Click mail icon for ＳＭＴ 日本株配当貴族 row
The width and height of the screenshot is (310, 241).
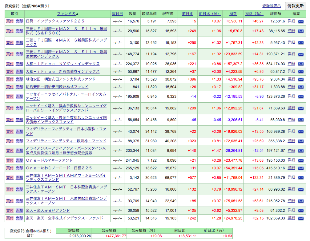point(301,189)
